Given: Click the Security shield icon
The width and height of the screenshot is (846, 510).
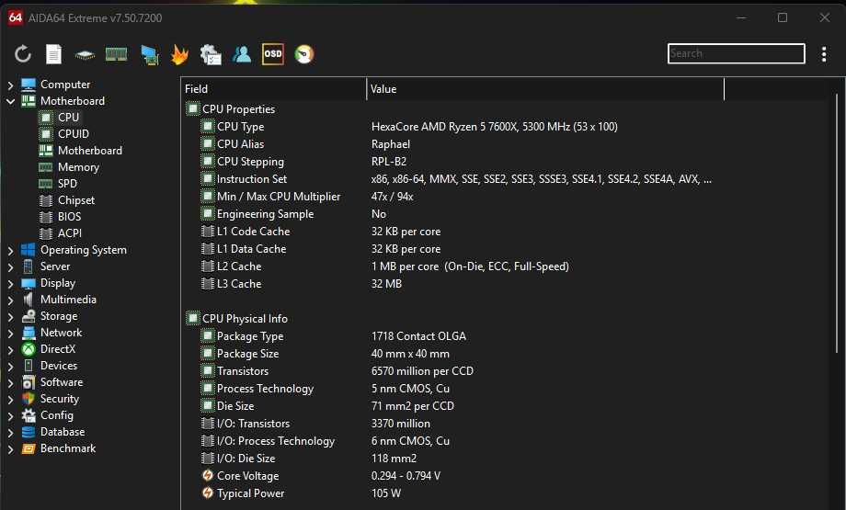Looking at the screenshot, I should (x=29, y=399).
